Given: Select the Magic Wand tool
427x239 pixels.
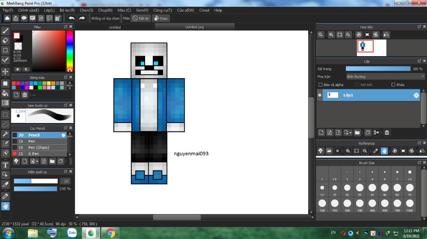Looking at the screenshot, I should 5,134.
